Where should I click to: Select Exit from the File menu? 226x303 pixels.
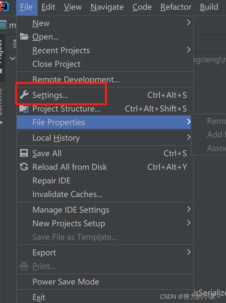coord(39,297)
